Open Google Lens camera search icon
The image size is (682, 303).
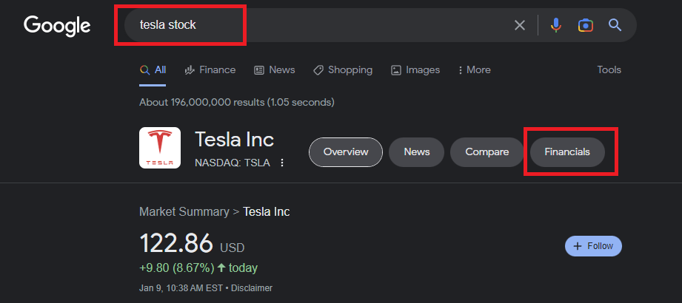(x=585, y=25)
